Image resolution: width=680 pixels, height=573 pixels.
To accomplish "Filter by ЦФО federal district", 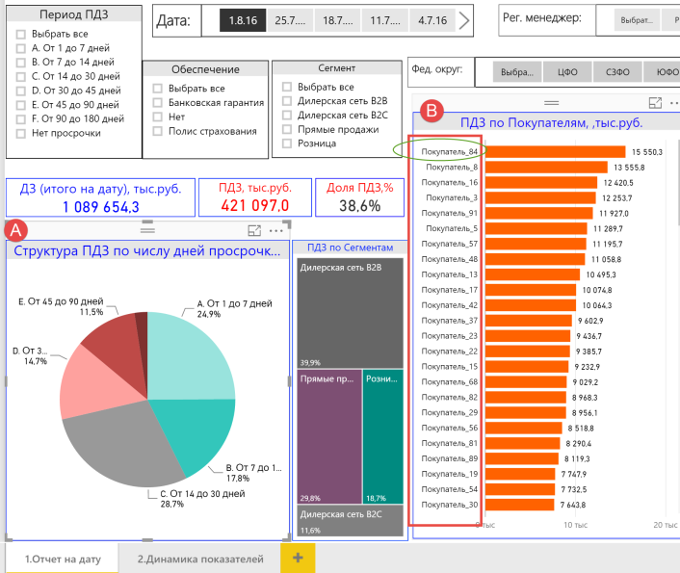I will click(x=567, y=72).
